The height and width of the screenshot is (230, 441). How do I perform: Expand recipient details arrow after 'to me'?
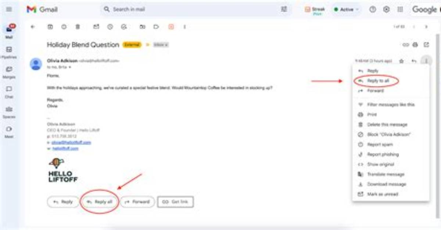point(70,67)
